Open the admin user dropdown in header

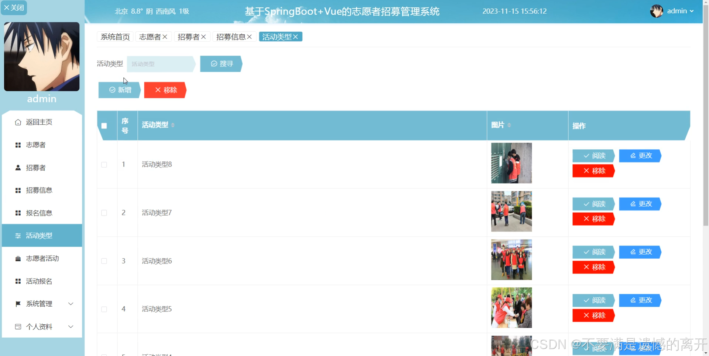coord(680,11)
